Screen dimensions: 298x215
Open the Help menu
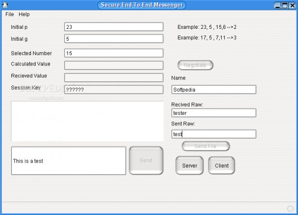(x=24, y=14)
